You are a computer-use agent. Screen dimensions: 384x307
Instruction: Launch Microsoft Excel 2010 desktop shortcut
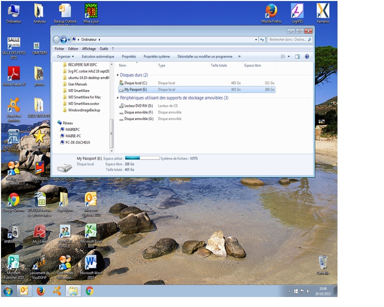pyautogui.click(x=91, y=236)
